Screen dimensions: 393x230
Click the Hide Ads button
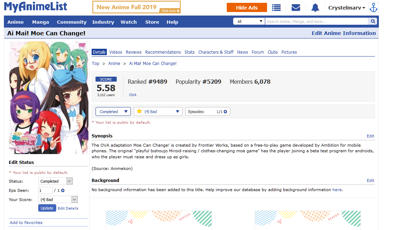click(247, 8)
